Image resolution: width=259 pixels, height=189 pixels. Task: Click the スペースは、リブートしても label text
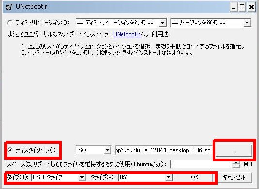click(x=86, y=164)
